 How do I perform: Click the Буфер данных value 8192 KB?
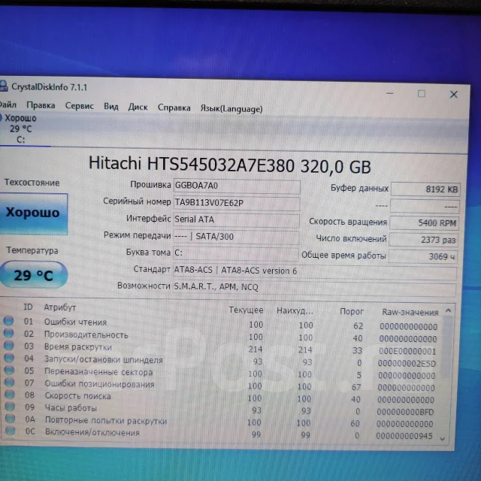tap(425, 189)
